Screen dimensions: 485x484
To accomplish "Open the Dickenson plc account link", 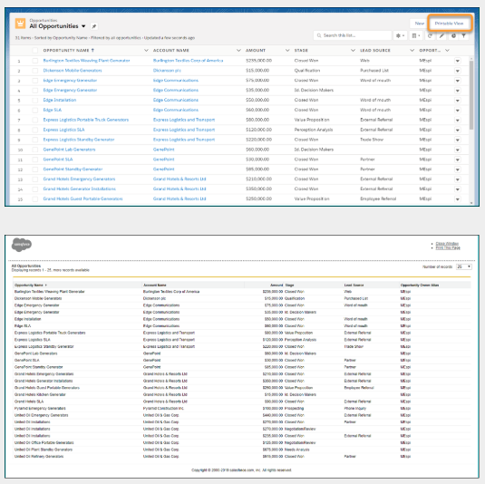I will click(x=167, y=71).
